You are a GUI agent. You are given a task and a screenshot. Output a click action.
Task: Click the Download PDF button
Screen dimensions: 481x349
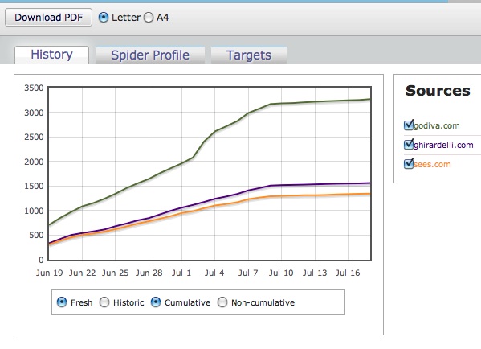pos(48,18)
